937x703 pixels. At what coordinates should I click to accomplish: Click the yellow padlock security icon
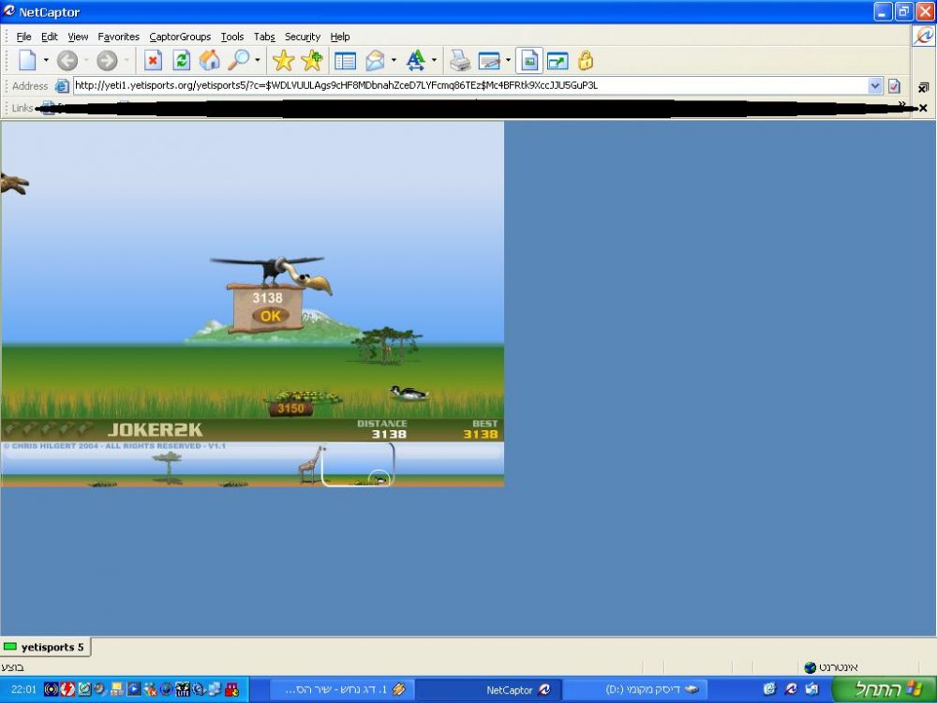586,60
